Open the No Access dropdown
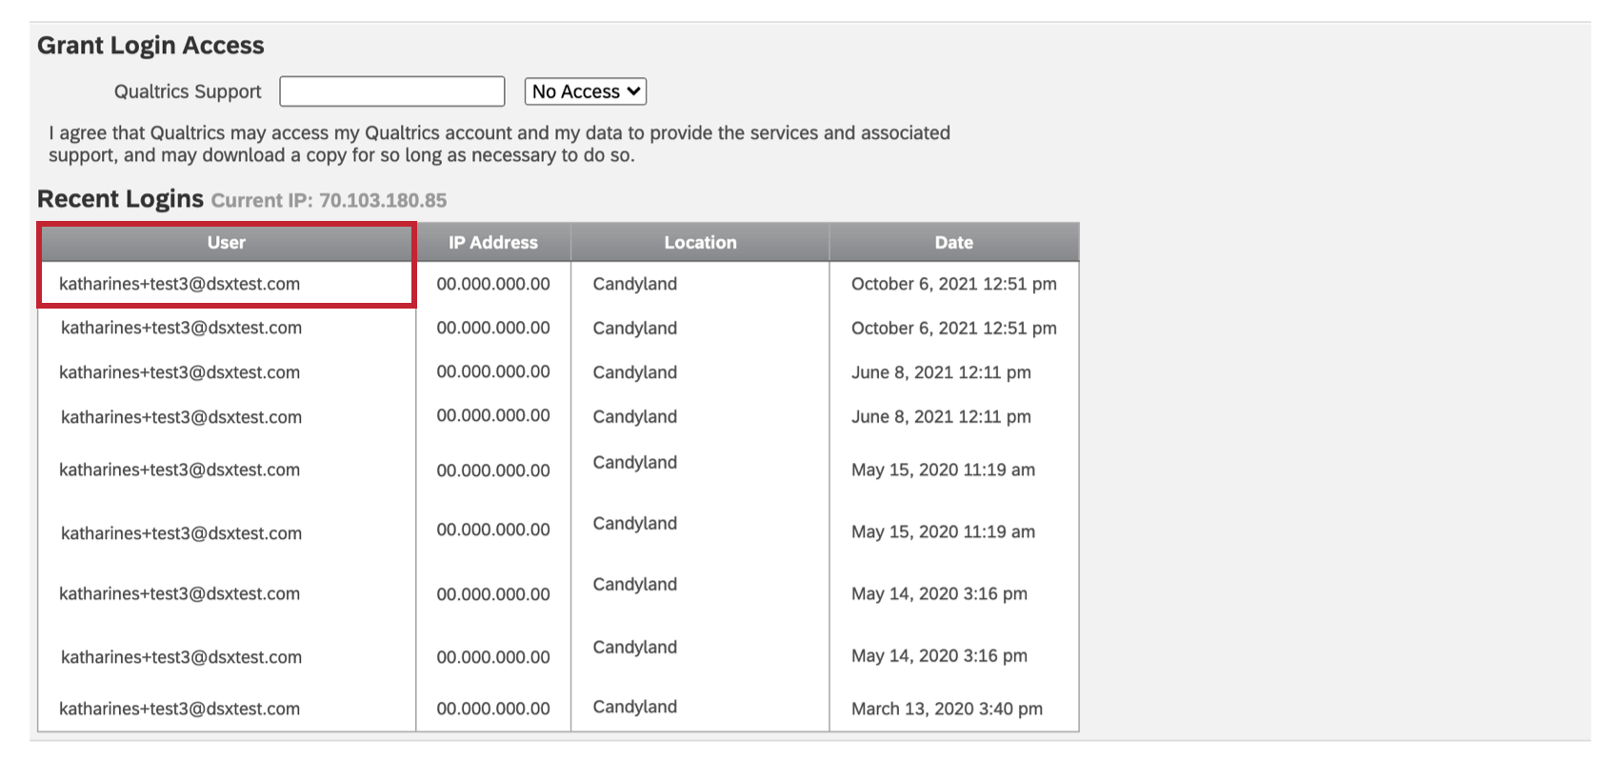Image resolution: width=1619 pixels, height=760 pixels. (586, 91)
